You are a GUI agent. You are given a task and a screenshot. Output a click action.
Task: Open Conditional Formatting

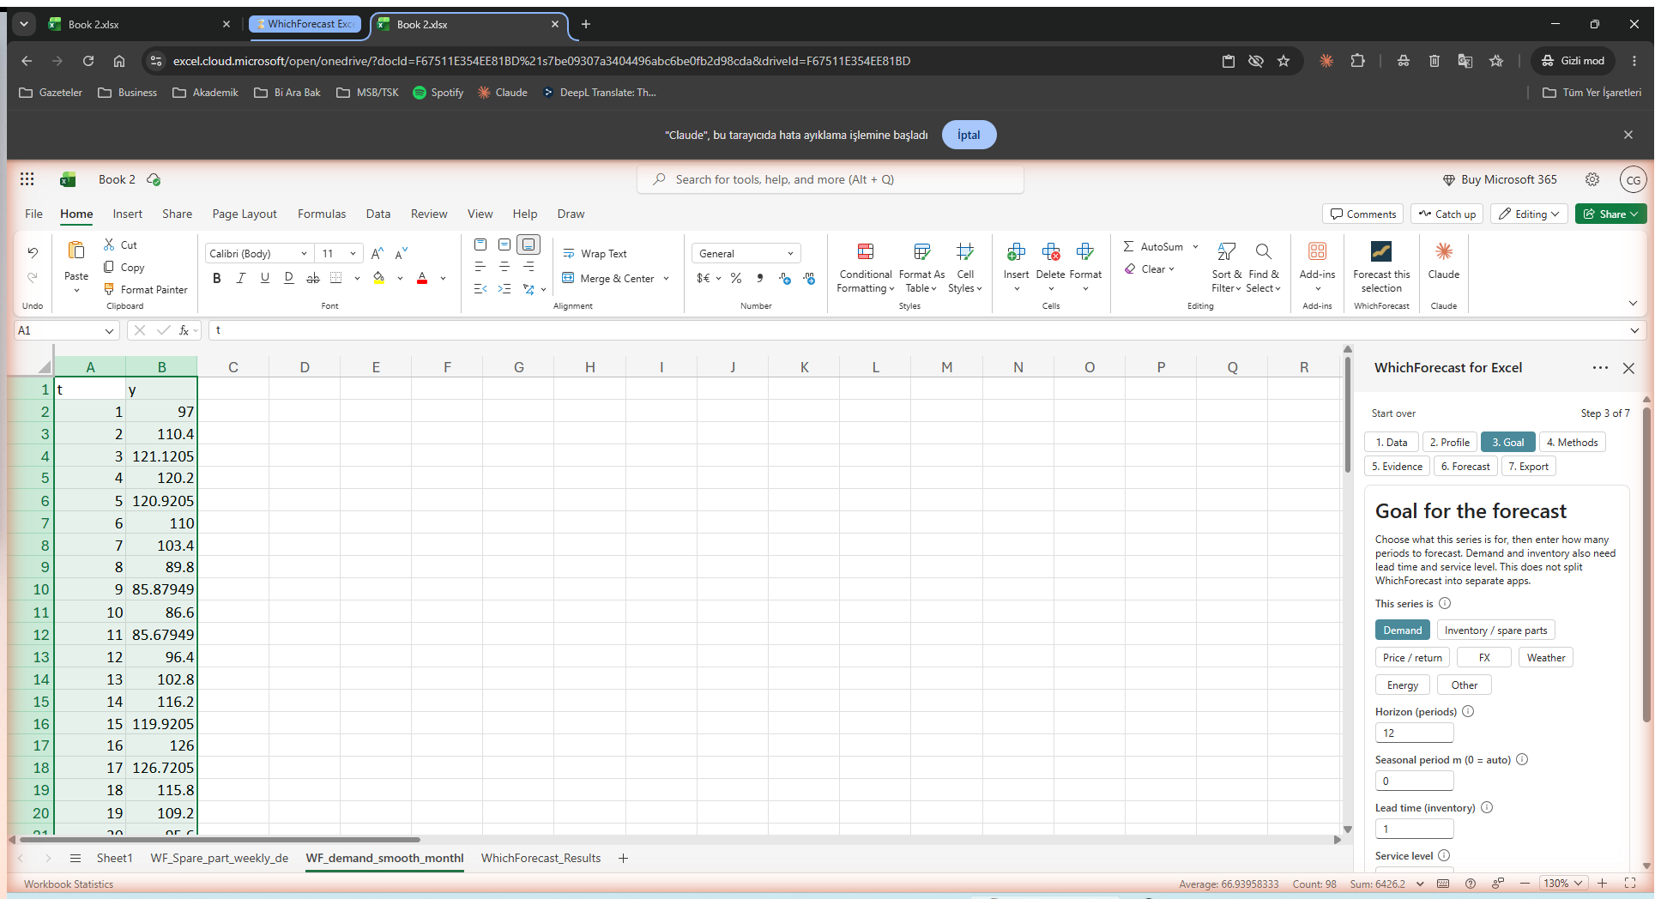point(866,268)
